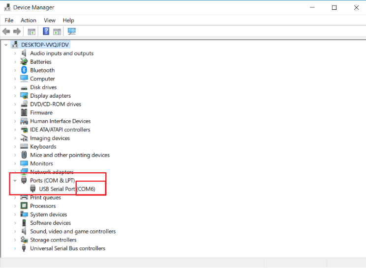Select the USB Serial Port device icon
This screenshot has width=366, height=268.
pos(33,189)
